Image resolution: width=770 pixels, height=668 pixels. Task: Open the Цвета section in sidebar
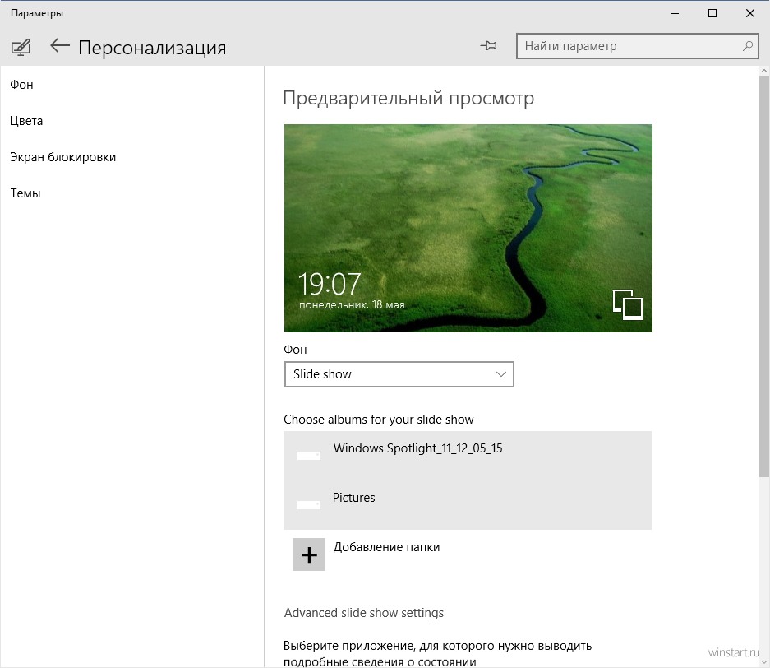26,121
